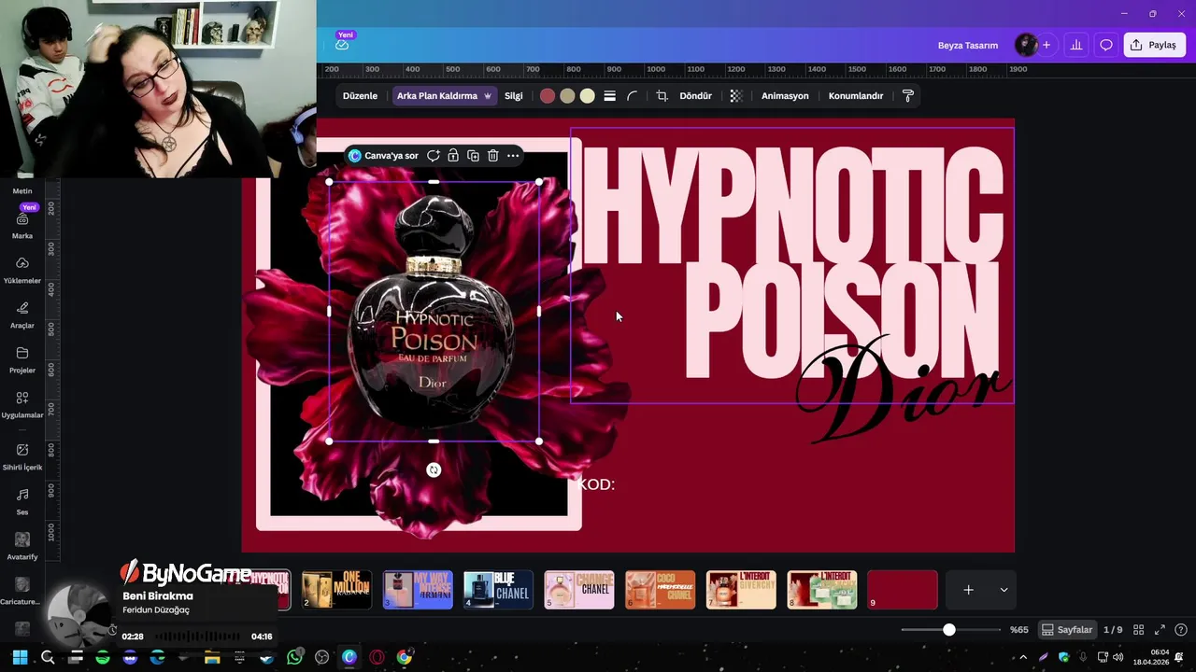Image resolution: width=1196 pixels, height=672 pixels.
Task: Click the KOD: text on canvas
Action: click(596, 484)
